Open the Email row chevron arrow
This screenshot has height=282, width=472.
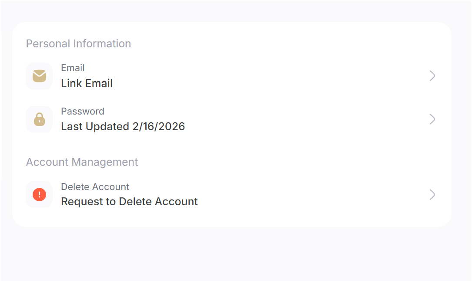[432, 76]
